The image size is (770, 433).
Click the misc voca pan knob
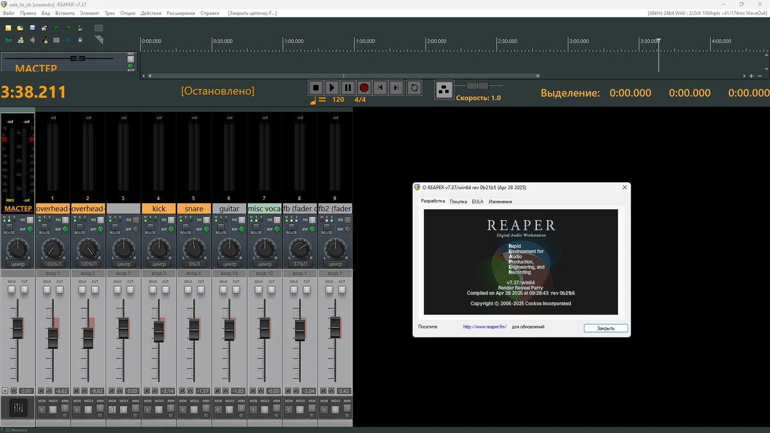264,248
